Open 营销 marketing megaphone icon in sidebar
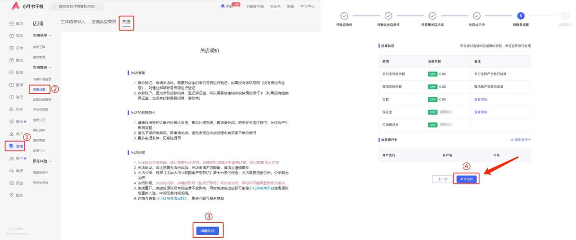 point(12,121)
